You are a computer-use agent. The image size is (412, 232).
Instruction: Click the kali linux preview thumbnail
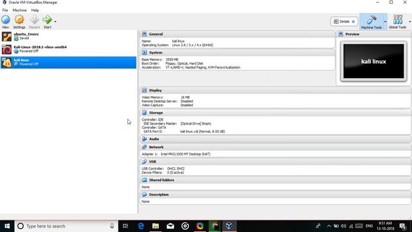pos(373,61)
